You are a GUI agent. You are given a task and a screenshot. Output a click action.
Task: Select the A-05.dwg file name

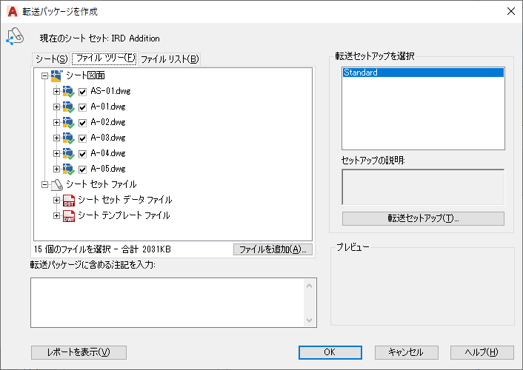[x=108, y=169]
